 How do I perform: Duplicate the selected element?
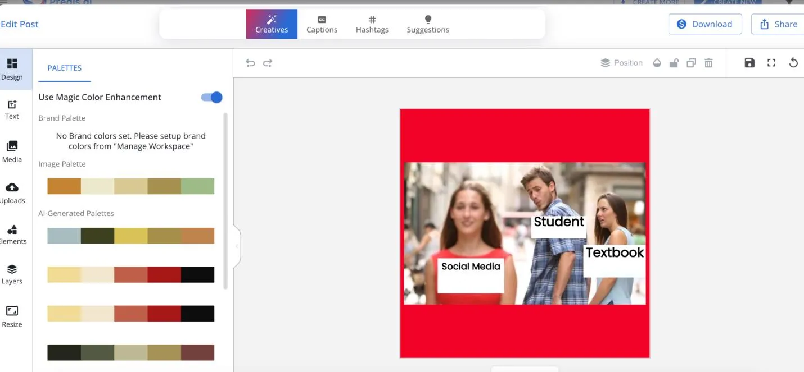[691, 63]
